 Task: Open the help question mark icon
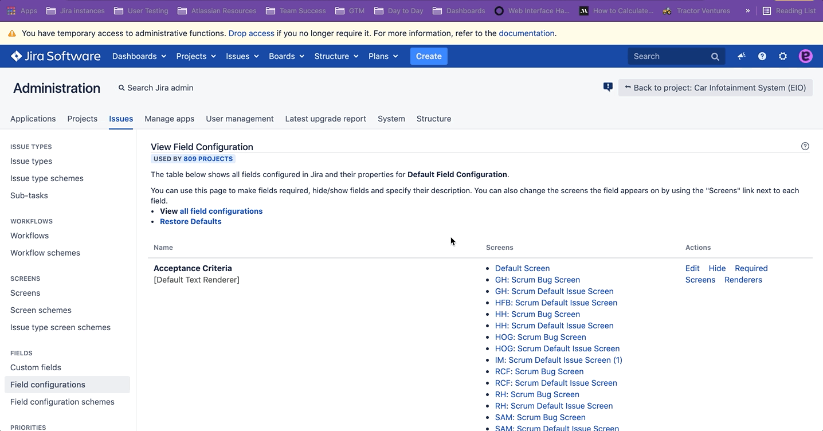click(x=762, y=56)
